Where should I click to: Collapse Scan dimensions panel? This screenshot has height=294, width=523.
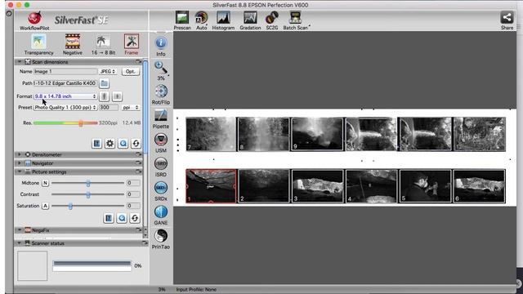[20, 62]
